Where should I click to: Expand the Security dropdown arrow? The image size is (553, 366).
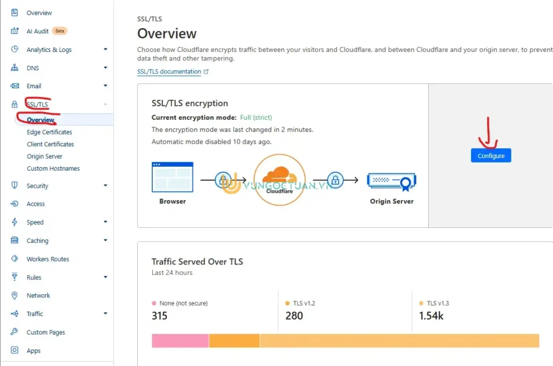point(105,186)
